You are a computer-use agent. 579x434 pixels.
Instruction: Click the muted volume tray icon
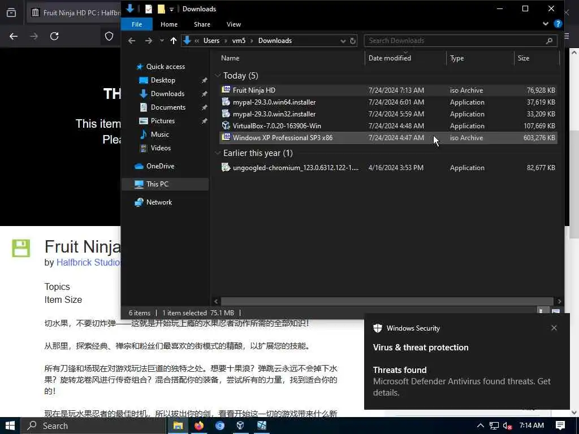507,426
